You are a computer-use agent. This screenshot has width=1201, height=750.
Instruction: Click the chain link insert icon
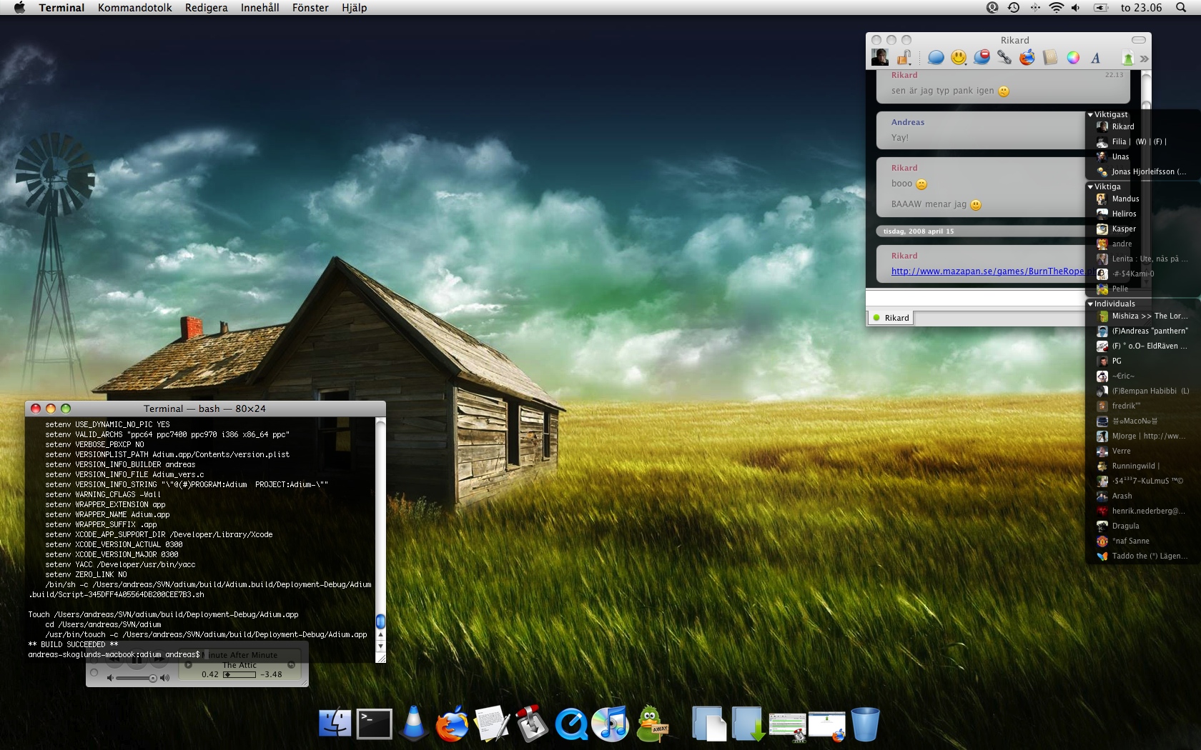1004,58
